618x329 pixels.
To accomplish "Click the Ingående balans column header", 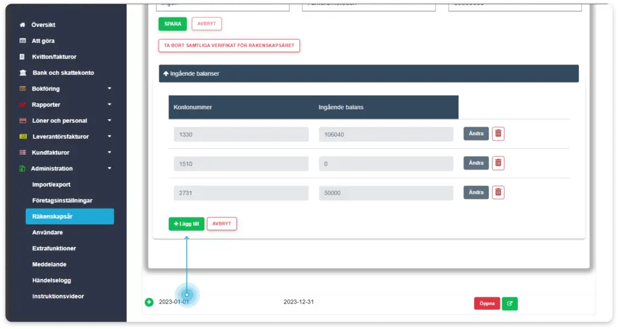I will [x=341, y=107].
